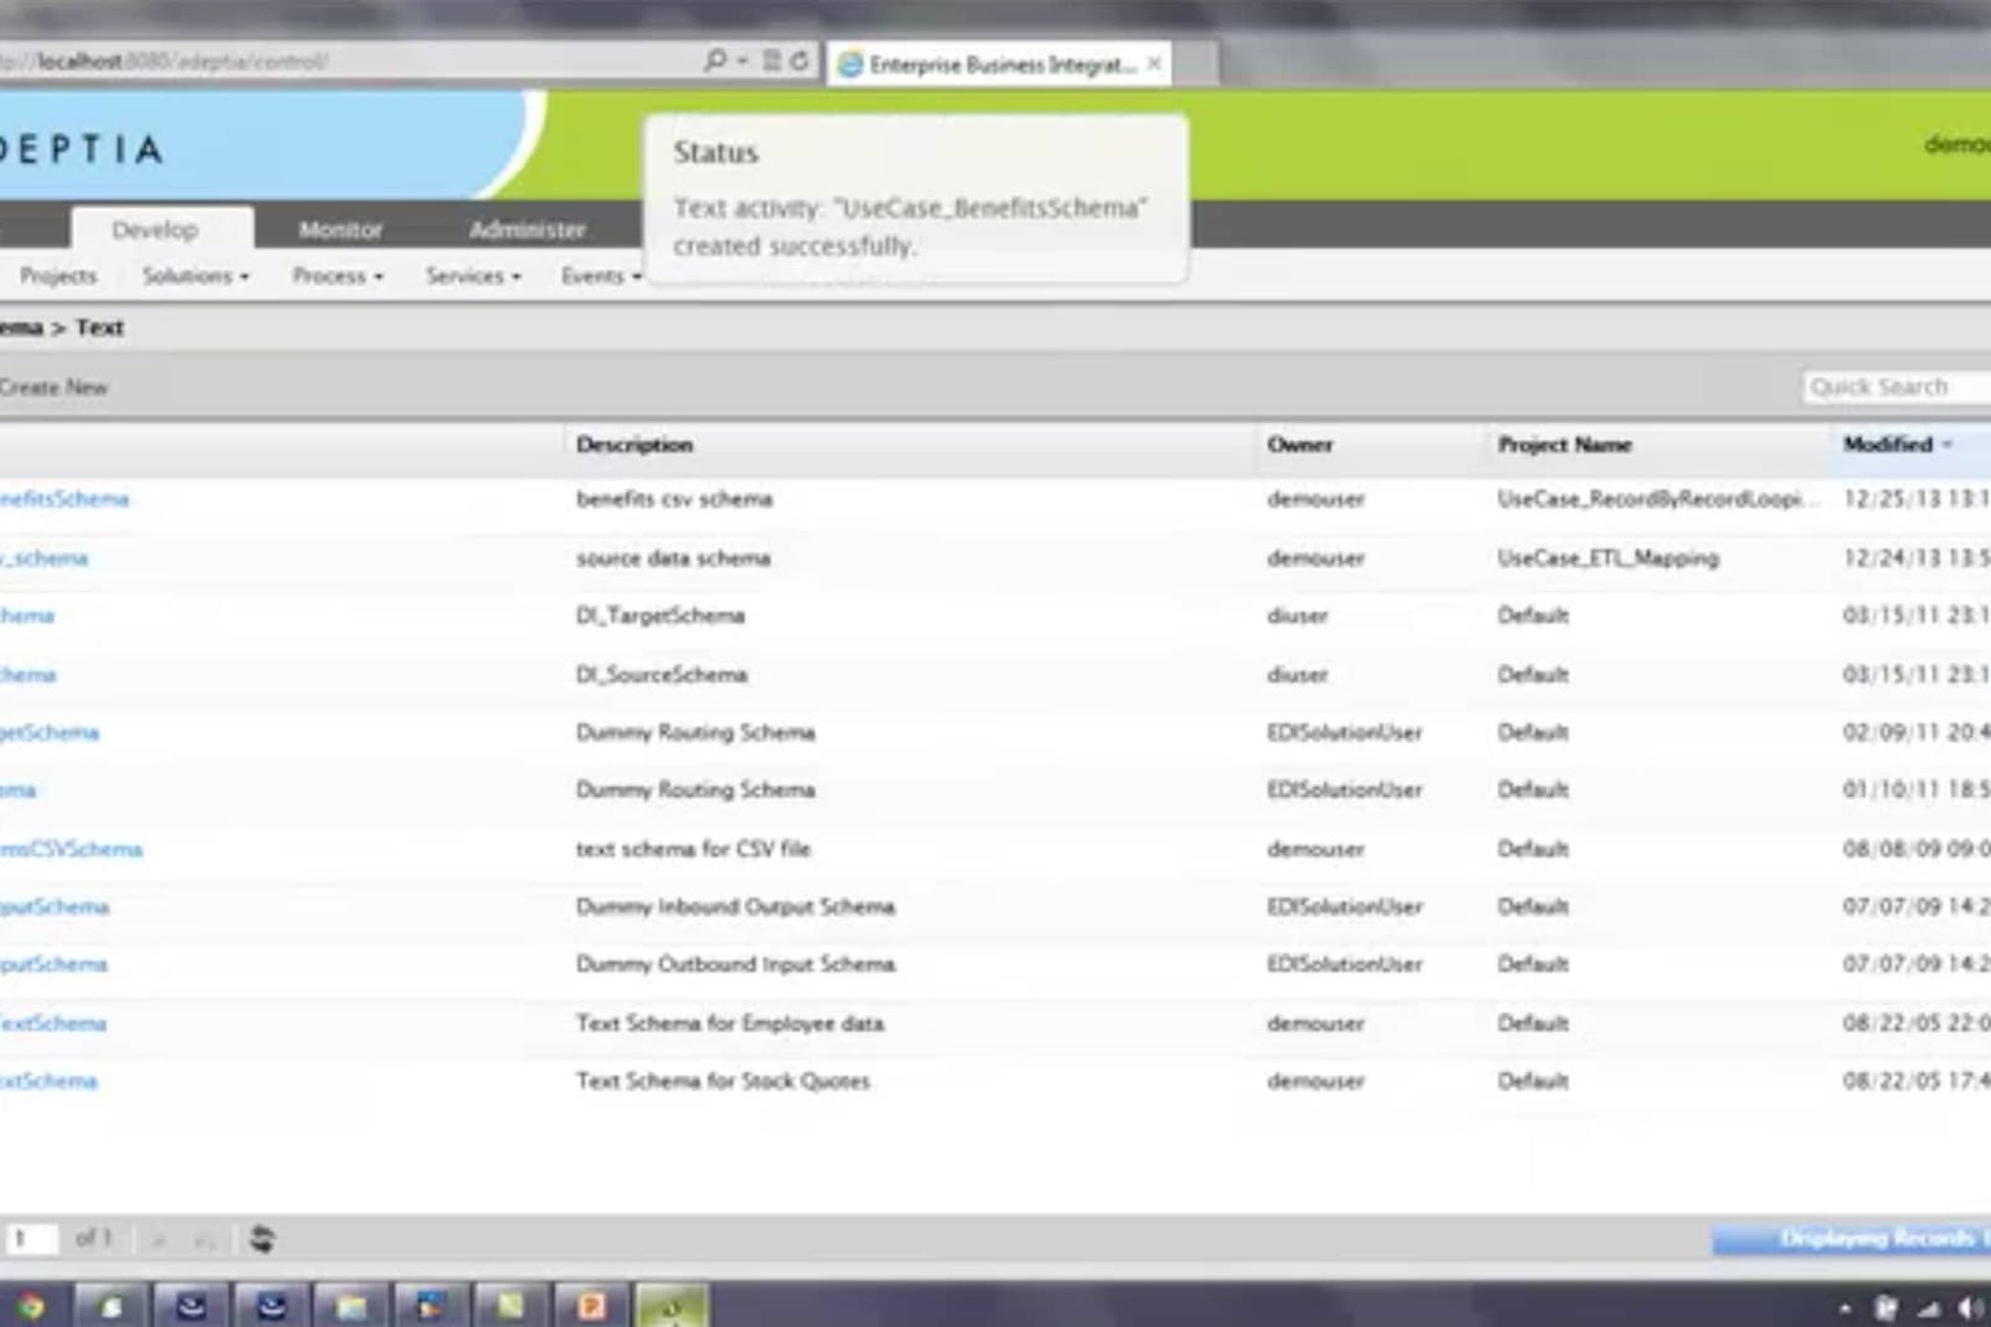
Task: Sort by the Modified column header
Action: 1887,444
